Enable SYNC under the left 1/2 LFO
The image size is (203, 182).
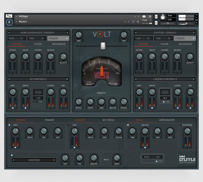37,102
